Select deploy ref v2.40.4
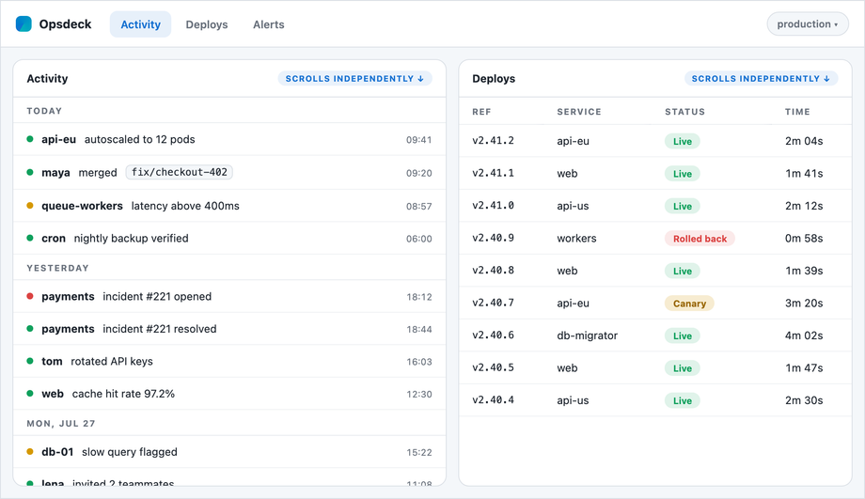 pos(494,400)
